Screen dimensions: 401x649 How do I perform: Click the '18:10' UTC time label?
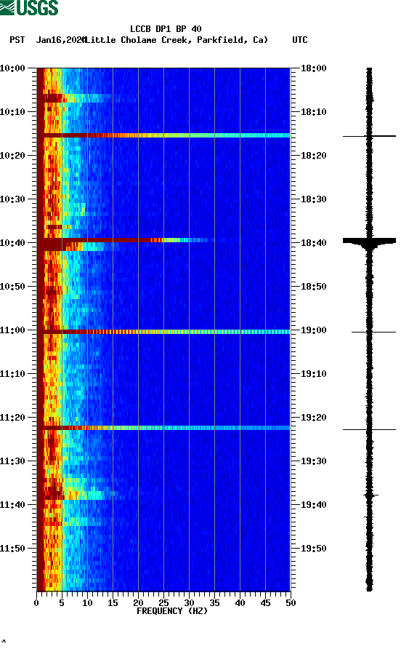[313, 112]
